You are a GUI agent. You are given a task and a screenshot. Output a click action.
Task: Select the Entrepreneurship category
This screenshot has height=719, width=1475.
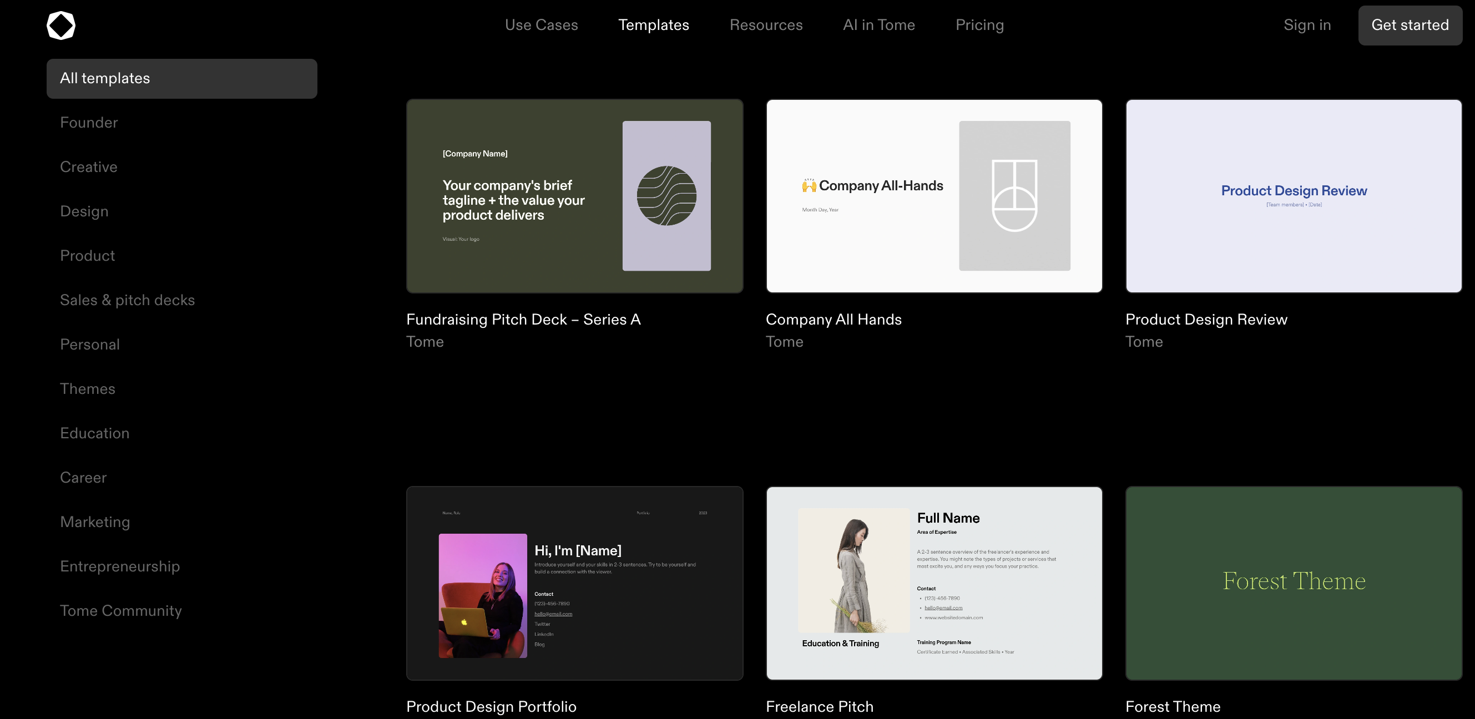click(120, 566)
